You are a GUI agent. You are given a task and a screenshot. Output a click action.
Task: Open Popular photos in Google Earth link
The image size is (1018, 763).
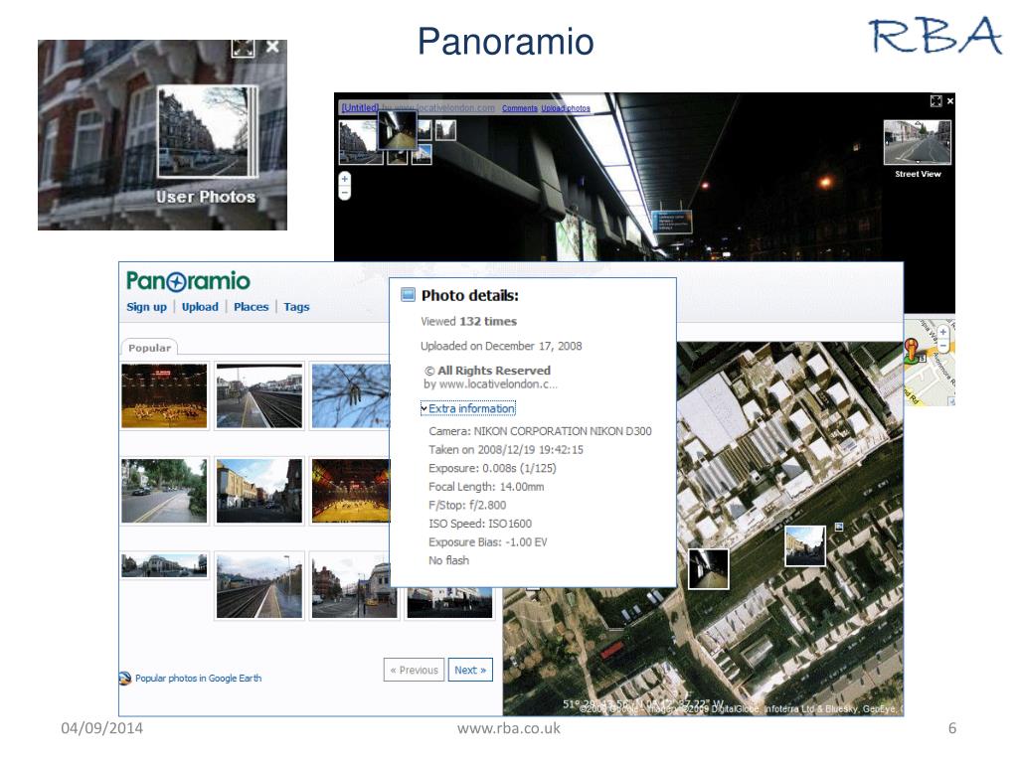coord(199,678)
